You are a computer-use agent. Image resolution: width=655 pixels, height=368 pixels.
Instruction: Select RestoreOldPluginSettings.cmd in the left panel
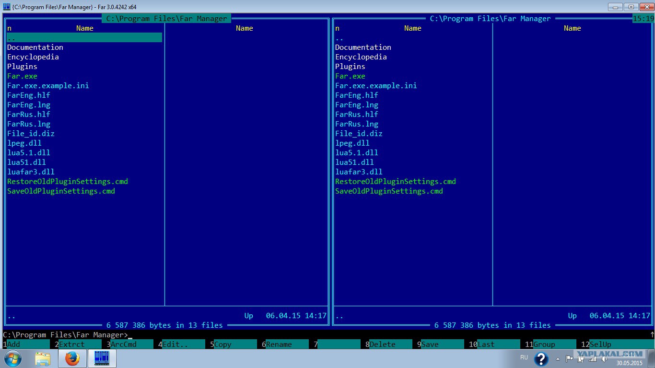(68, 182)
